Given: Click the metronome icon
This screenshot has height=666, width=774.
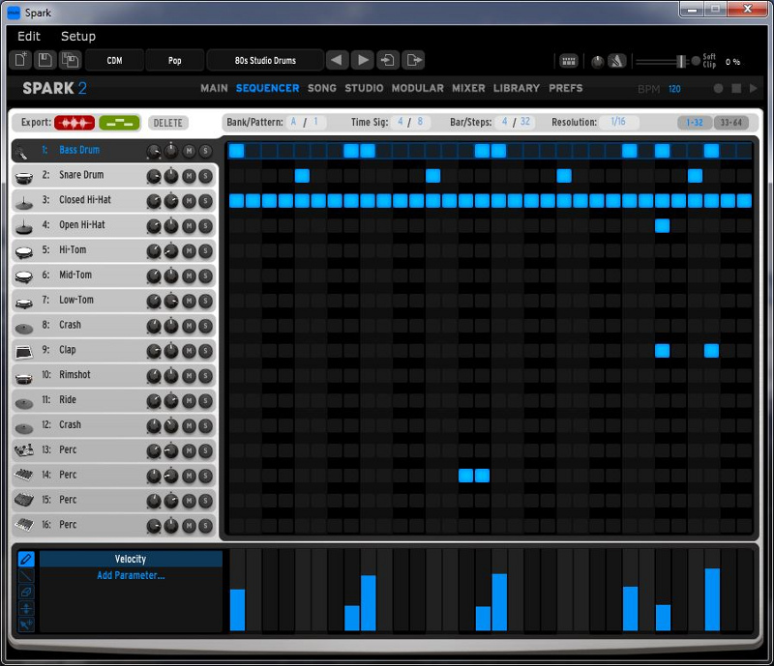Looking at the screenshot, I should 616,61.
